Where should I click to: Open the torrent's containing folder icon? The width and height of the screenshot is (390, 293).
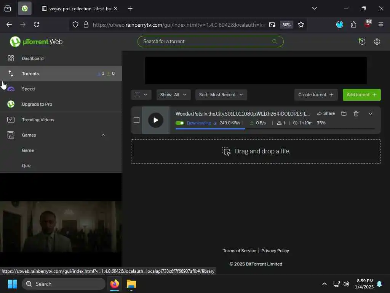[x=344, y=114]
